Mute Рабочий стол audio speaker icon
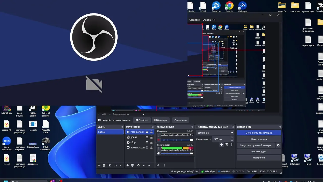Image resolution: width=323 pixels, height=182 pixels. [x=159, y=153]
